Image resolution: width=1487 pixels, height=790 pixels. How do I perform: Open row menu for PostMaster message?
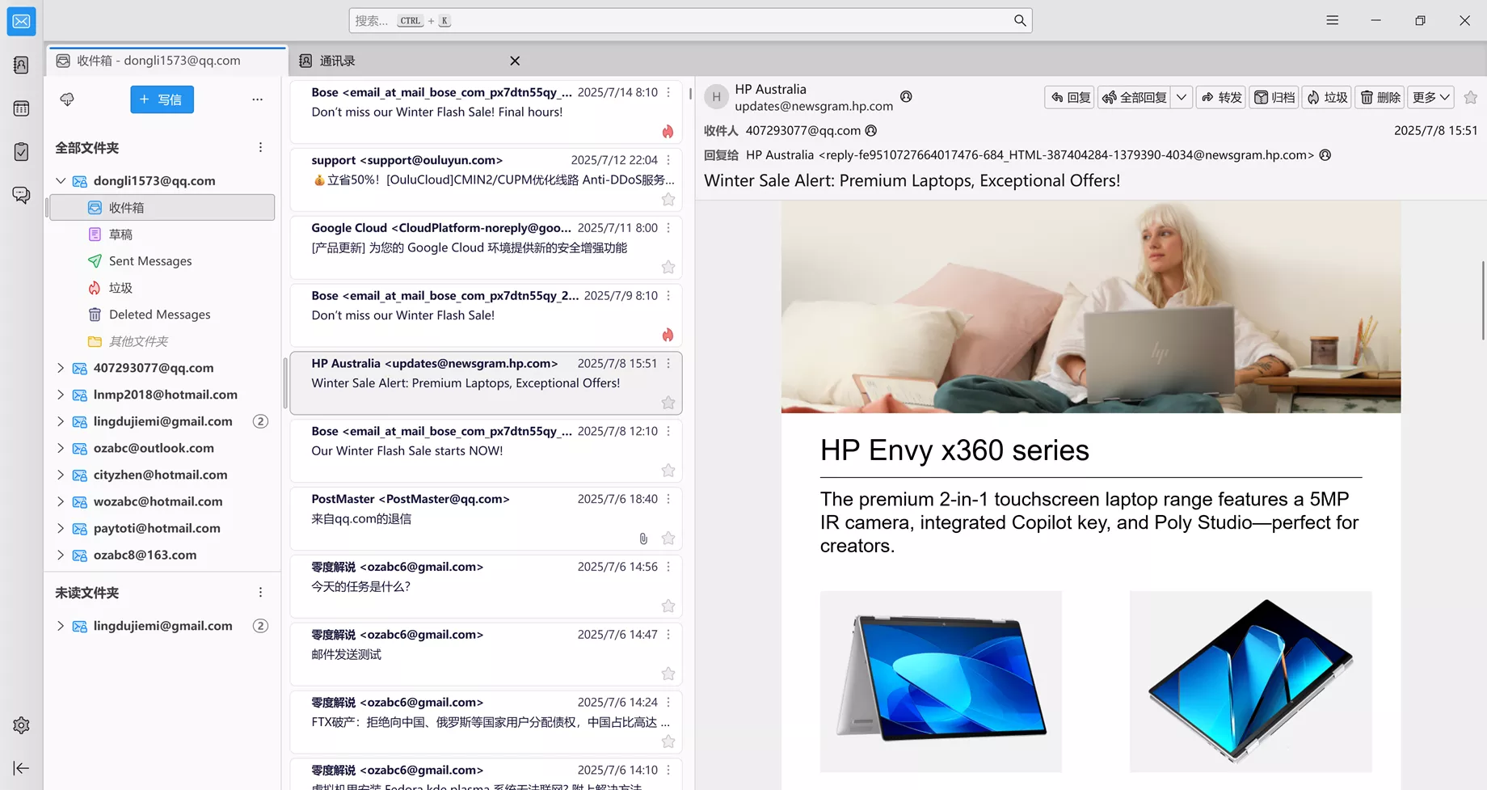coord(668,499)
